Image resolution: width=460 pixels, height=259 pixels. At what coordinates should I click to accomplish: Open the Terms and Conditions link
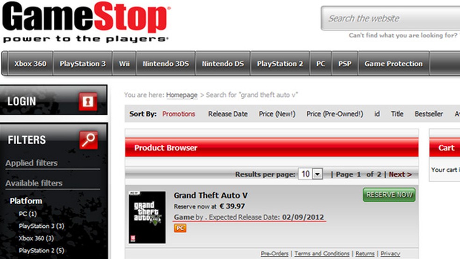pos(322,253)
